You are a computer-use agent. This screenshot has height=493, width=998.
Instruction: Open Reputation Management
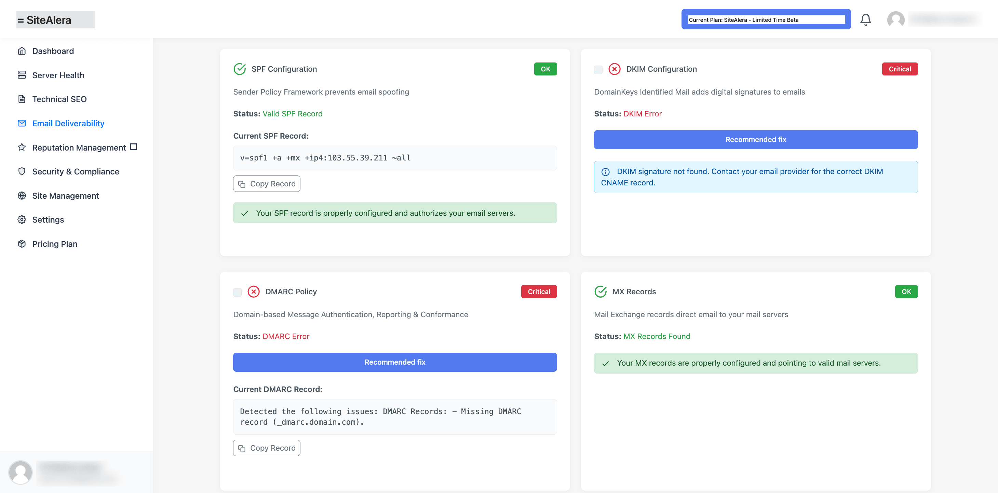click(x=79, y=147)
